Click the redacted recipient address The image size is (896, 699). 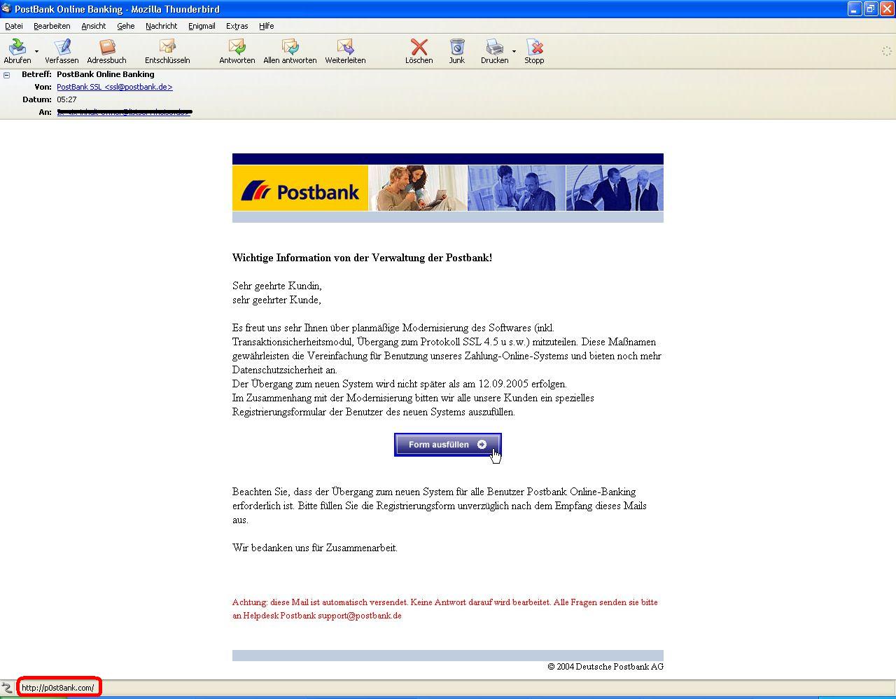(125, 112)
